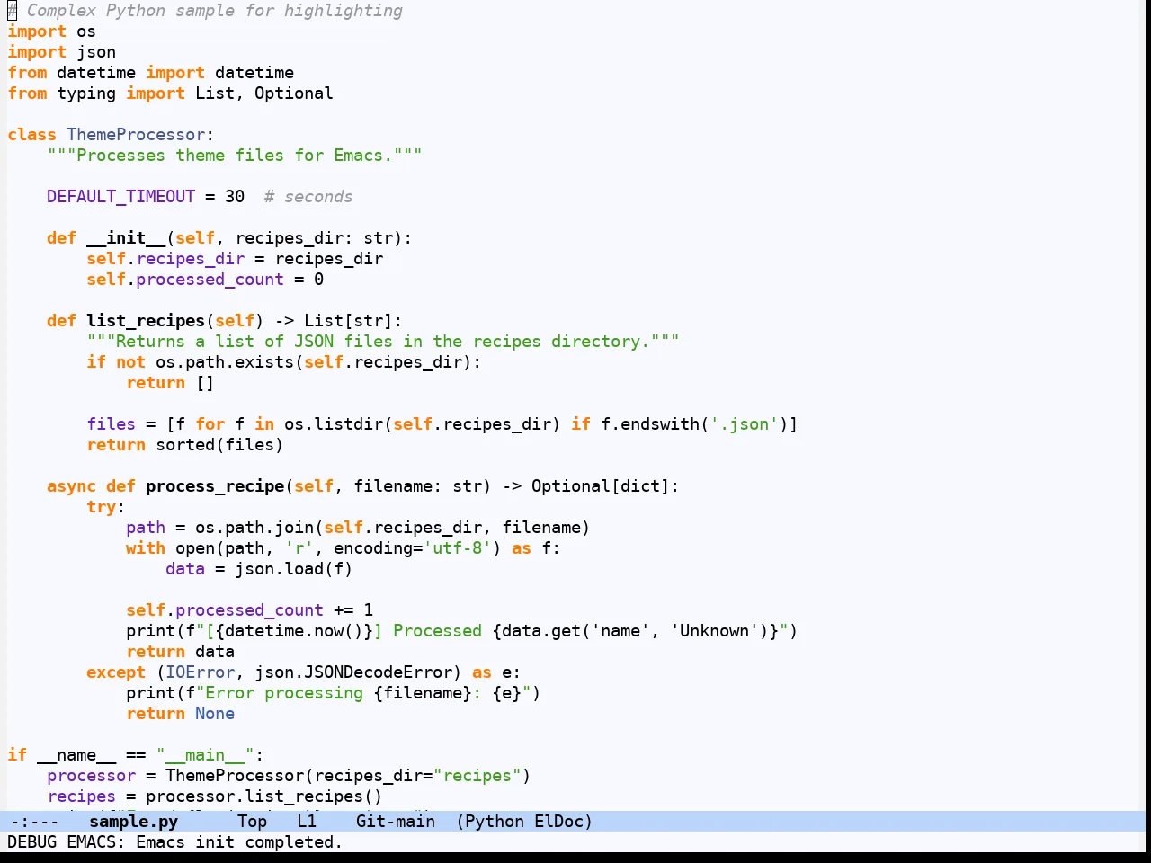Screen dimensions: 1151x863
Task: Click the ElDoc minor mode indicator
Action: click(559, 822)
